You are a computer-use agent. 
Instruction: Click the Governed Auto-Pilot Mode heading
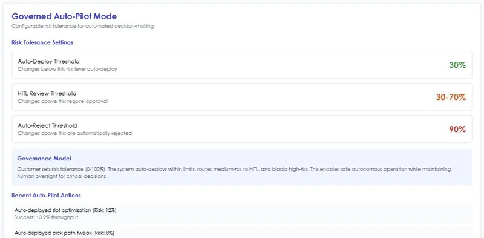64,16
